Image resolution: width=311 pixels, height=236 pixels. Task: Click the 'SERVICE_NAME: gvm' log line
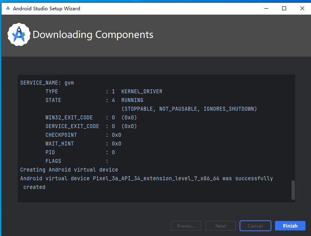pyautogui.click(x=47, y=83)
